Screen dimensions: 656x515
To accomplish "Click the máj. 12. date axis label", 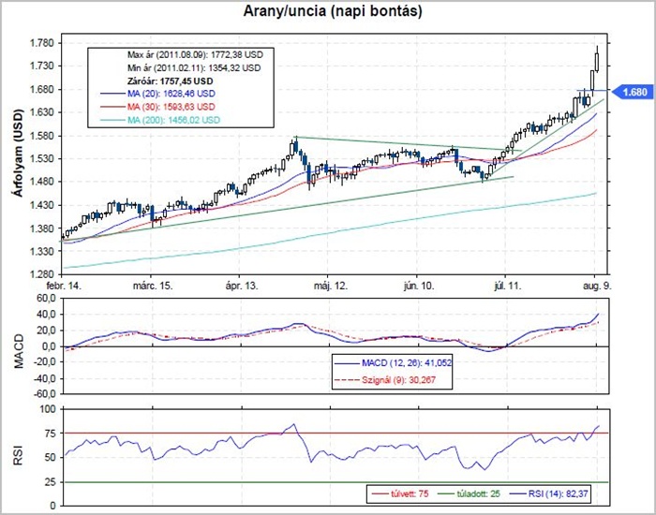I will pyautogui.click(x=330, y=283).
